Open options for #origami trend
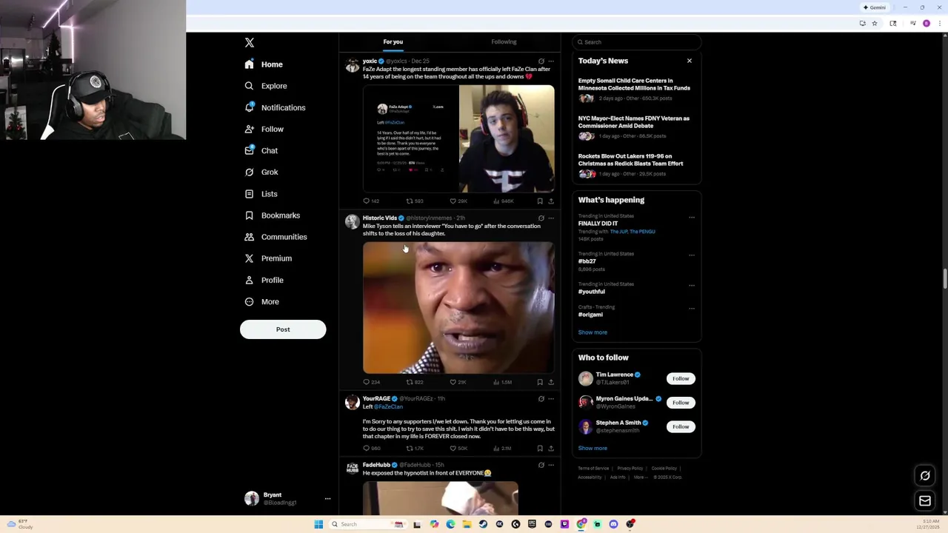 (692, 308)
